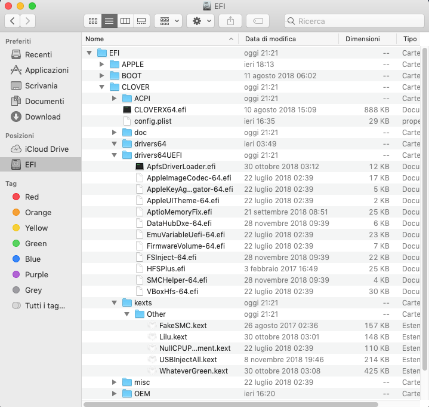Expand the doc folder

pos(115,132)
